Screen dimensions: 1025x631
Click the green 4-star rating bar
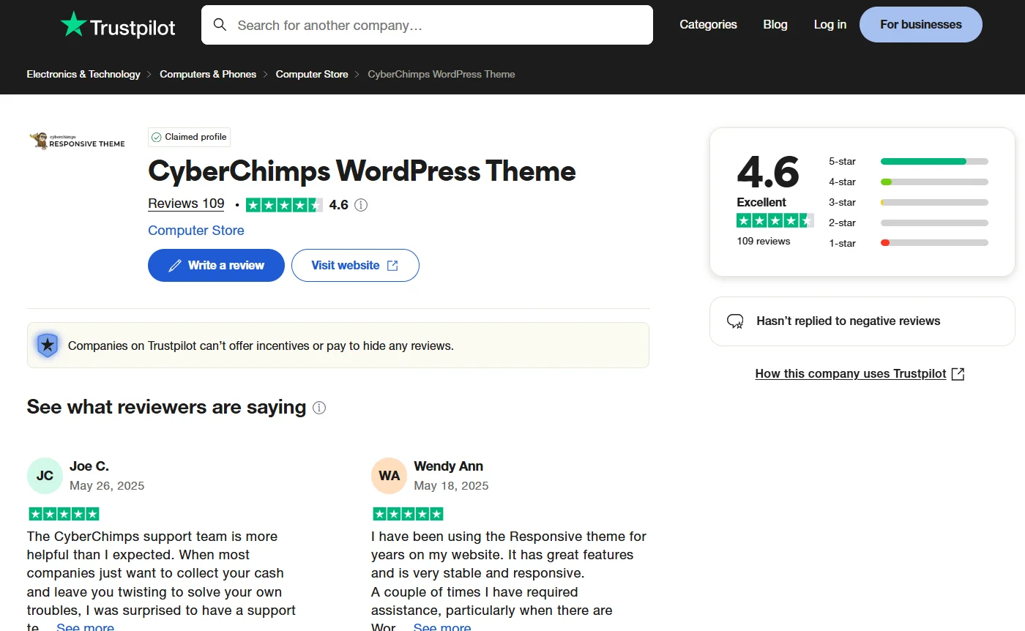point(934,182)
